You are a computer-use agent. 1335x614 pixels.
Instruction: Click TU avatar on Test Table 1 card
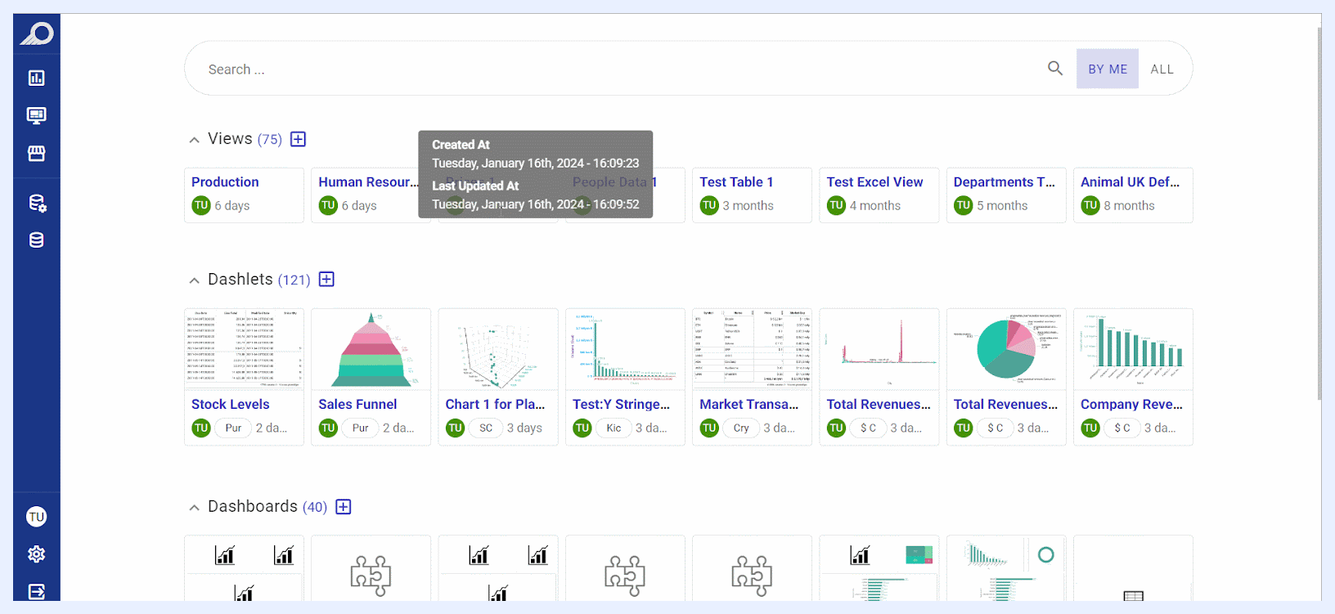point(709,206)
